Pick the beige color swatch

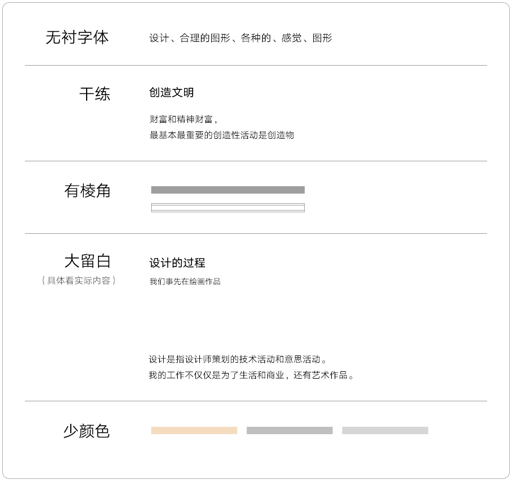tap(194, 430)
